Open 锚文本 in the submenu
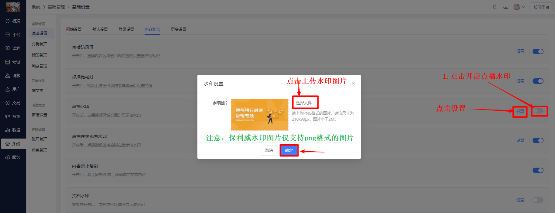The width and height of the screenshot is (555, 213). pyautogui.click(x=38, y=90)
